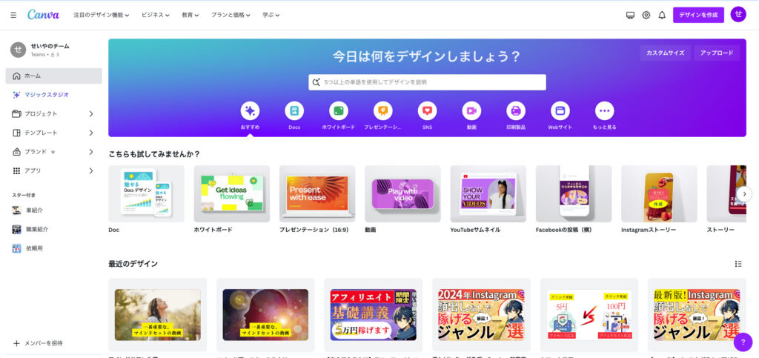Switch recent designs to list view
This screenshot has height=358, width=759.
tap(738, 264)
